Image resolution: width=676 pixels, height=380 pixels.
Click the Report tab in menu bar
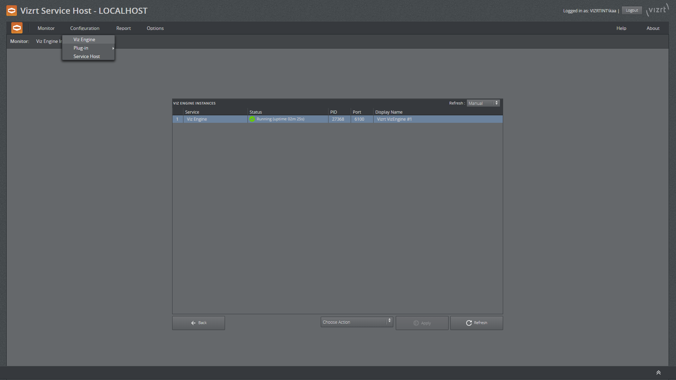[124, 28]
